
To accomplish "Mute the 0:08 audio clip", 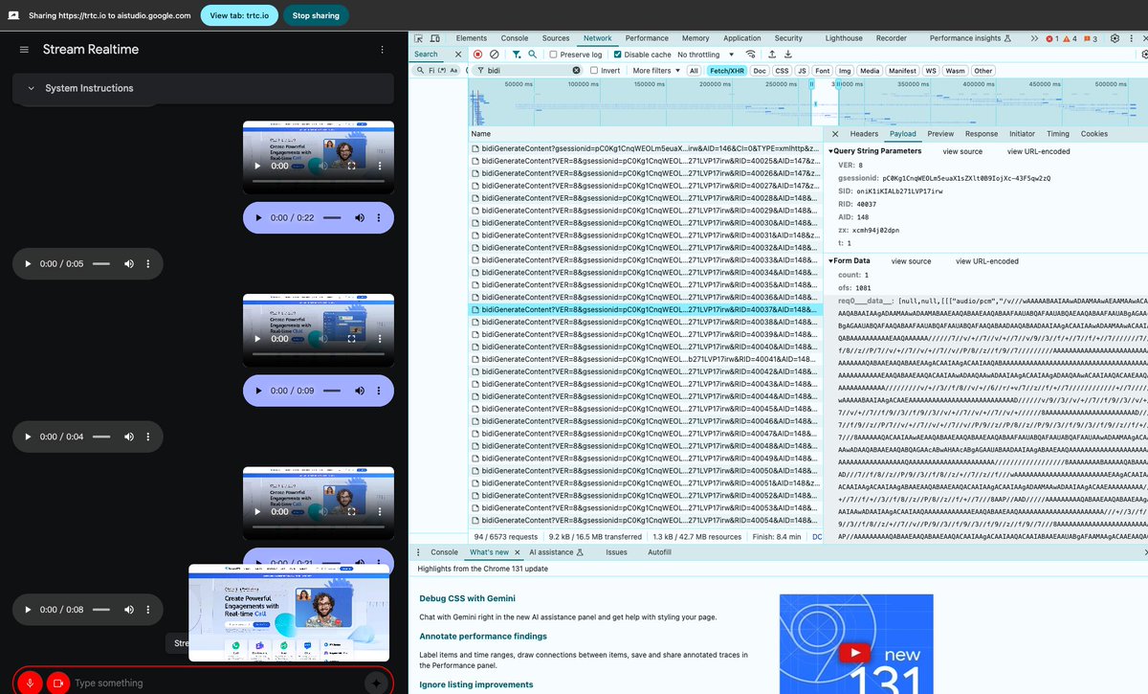I will click(x=128, y=610).
